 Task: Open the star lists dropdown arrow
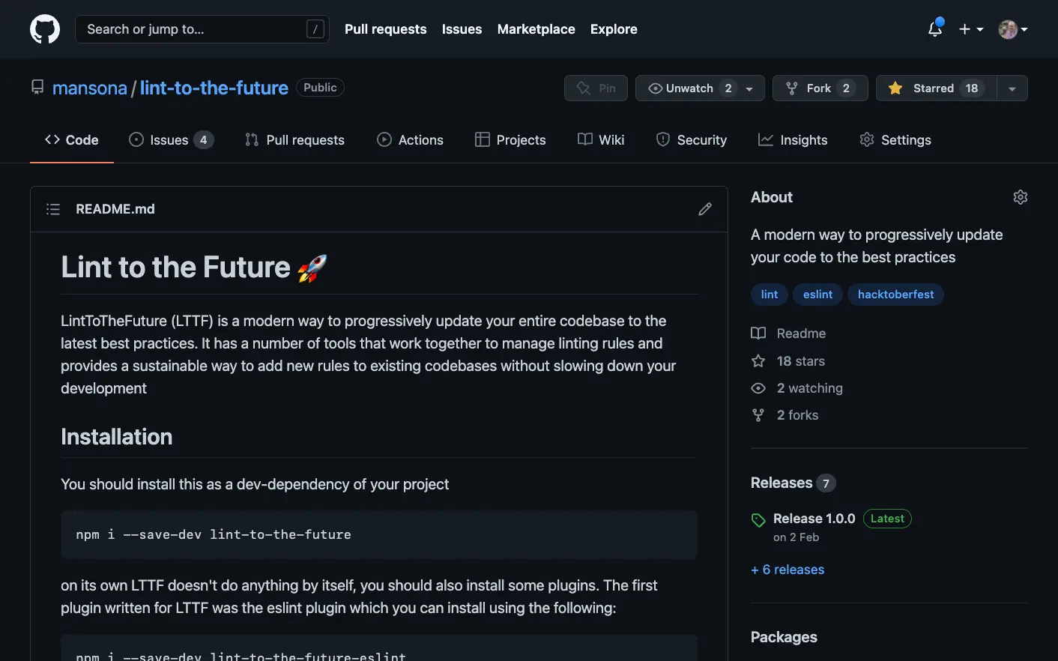coord(1012,88)
